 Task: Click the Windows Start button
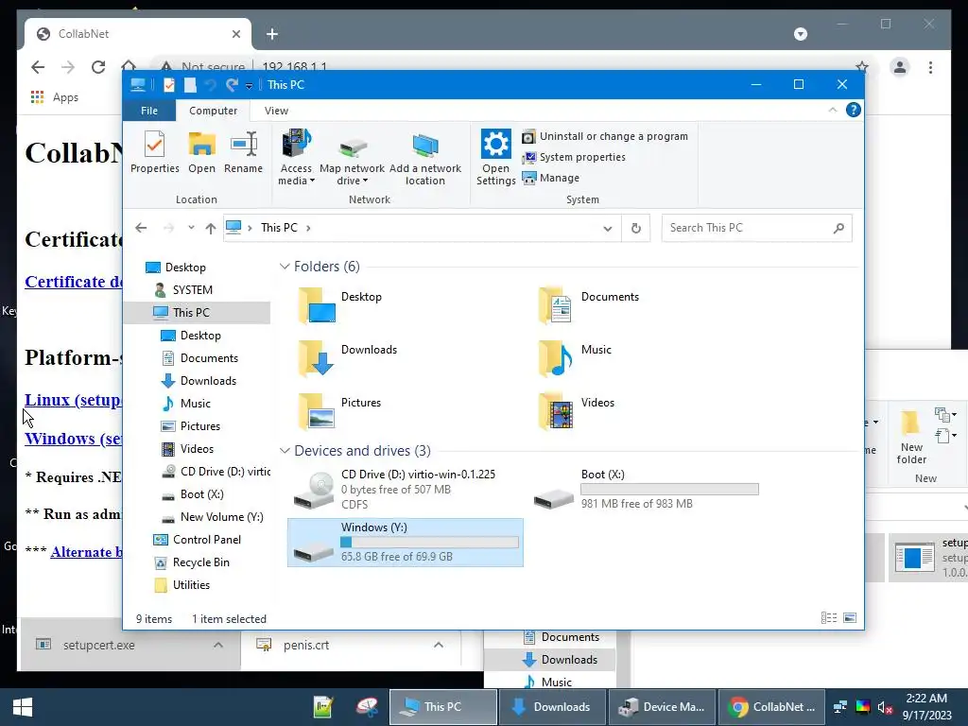point(23,707)
